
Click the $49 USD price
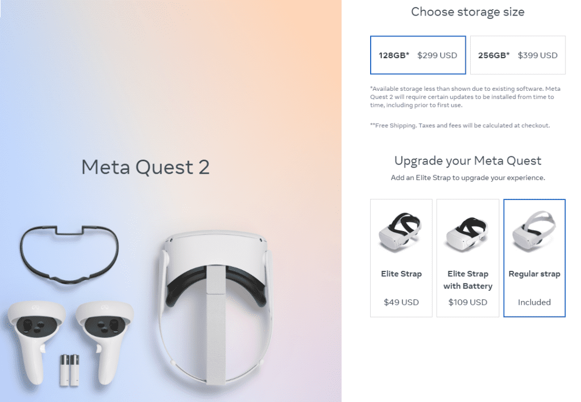click(401, 302)
